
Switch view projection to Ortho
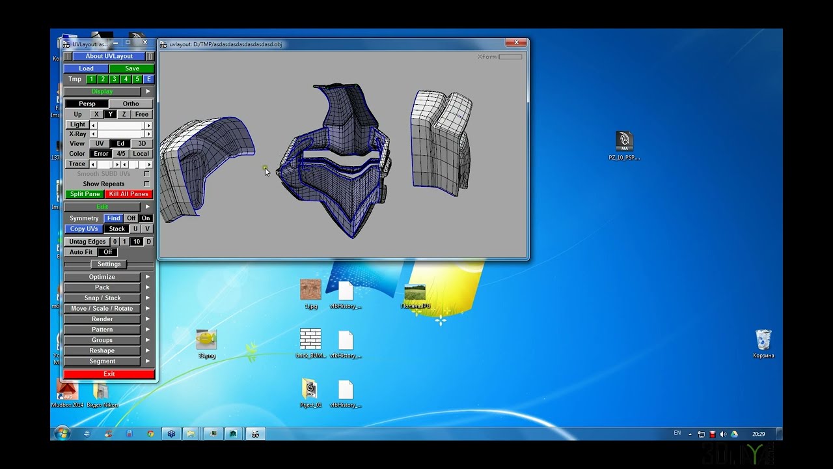point(131,104)
